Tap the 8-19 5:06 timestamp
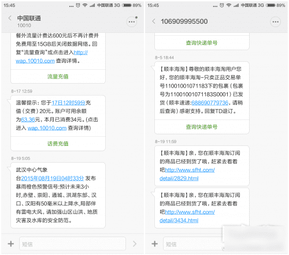This screenshot has width=289, height=255. (x=20, y=158)
